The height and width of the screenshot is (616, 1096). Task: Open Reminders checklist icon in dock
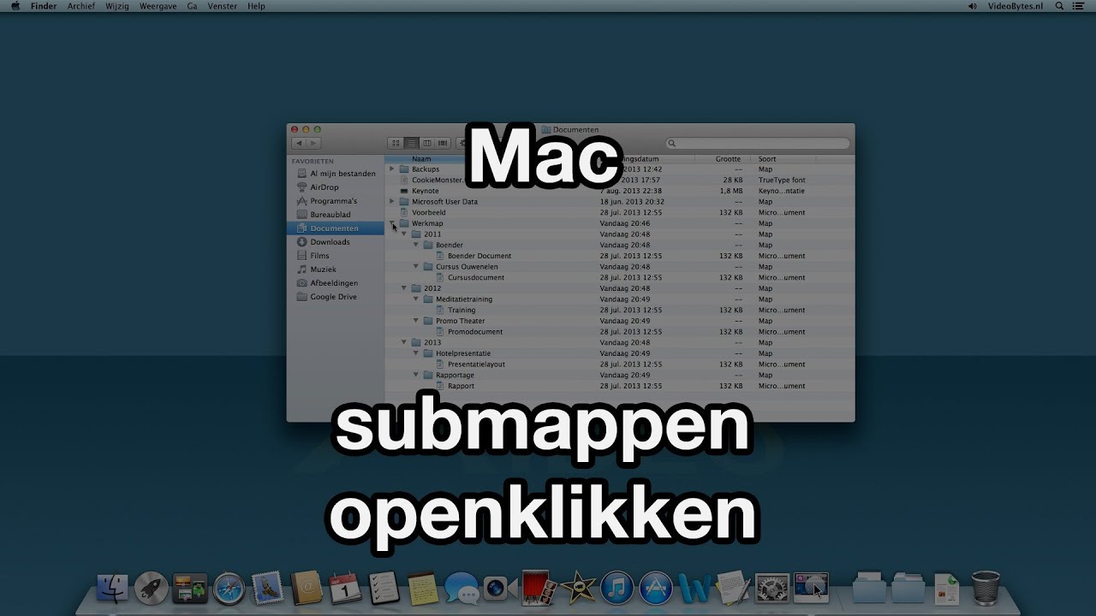point(384,589)
